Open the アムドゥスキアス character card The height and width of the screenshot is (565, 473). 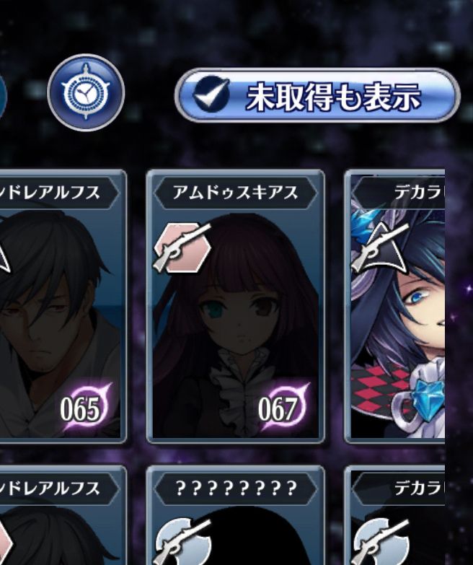coord(236,306)
